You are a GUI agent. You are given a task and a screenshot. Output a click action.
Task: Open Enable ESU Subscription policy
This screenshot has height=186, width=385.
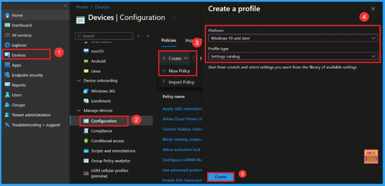click(182, 180)
